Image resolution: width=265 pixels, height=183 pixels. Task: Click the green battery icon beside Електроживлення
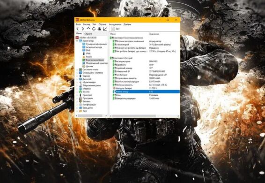tap(84, 60)
